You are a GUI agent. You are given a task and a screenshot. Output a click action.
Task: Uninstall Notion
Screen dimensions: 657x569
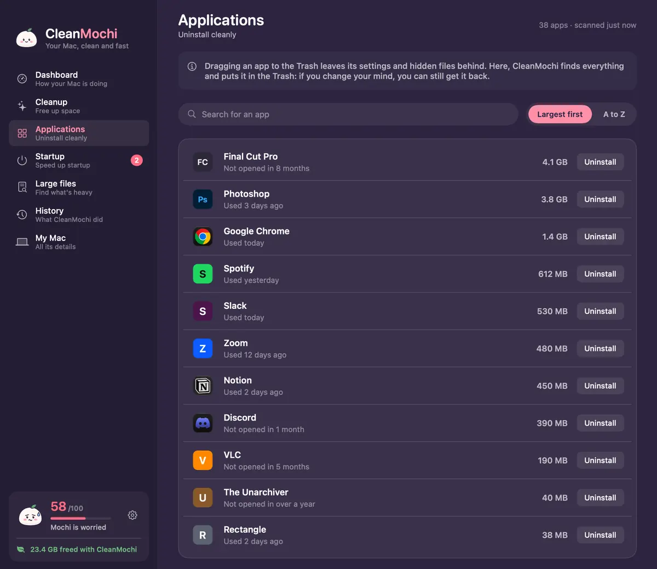[x=600, y=386]
